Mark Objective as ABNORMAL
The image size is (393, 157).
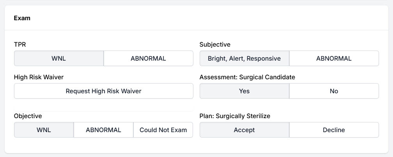click(103, 130)
